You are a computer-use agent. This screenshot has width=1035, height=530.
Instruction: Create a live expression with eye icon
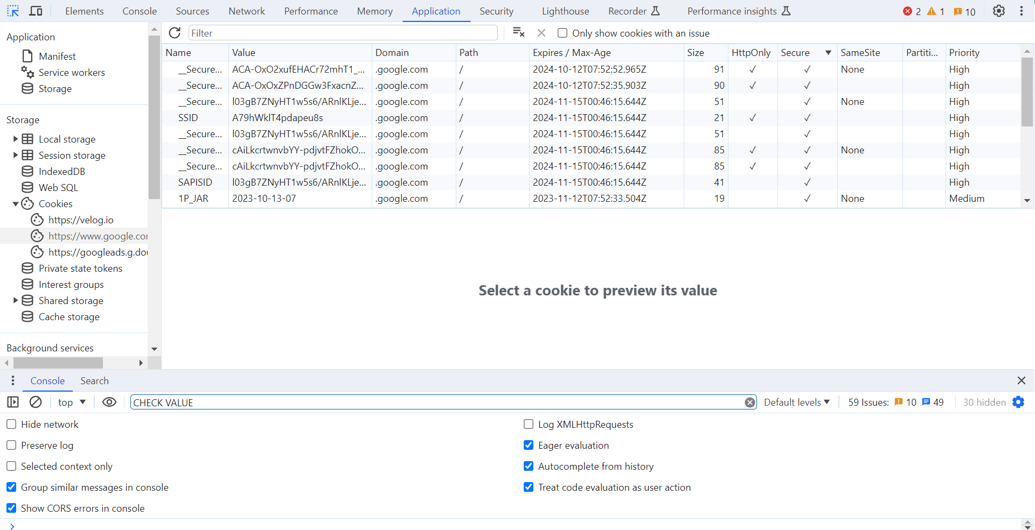point(109,402)
